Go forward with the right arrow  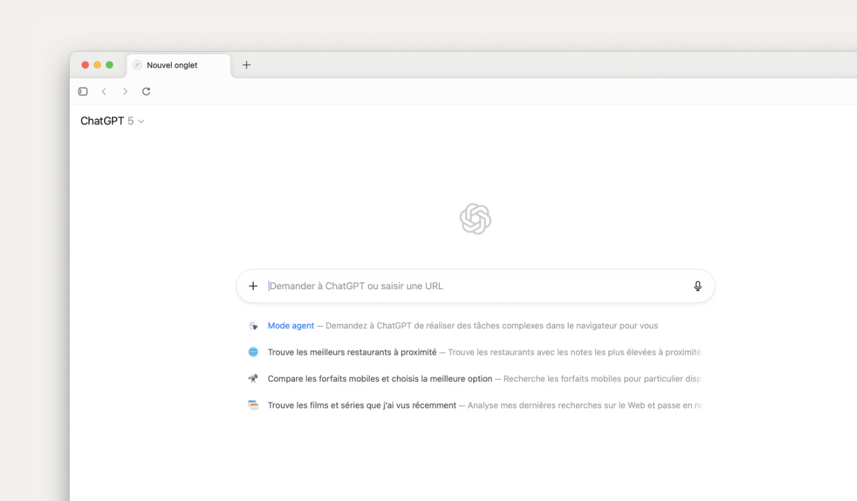click(125, 91)
